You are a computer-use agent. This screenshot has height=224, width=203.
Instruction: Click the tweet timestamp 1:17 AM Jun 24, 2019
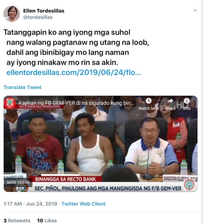(x=30, y=204)
